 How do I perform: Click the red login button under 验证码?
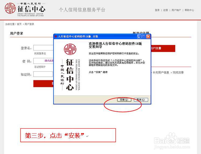(44, 84)
